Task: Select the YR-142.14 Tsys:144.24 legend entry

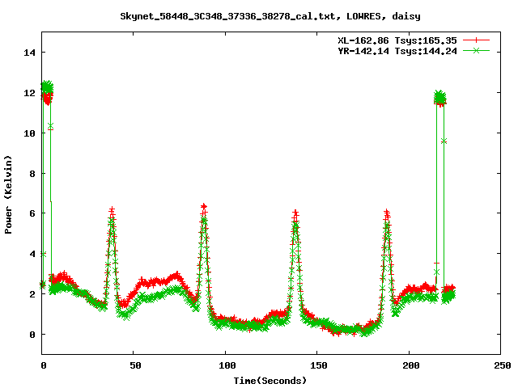Action: (x=397, y=51)
